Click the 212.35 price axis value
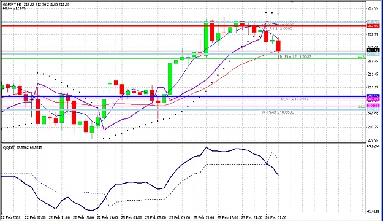The height and width of the screenshot is (221, 383). coord(373,34)
